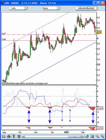Click the zoom with arrows icon
Image resolution: width=106 pixels, height=140 pixels.
point(92,136)
